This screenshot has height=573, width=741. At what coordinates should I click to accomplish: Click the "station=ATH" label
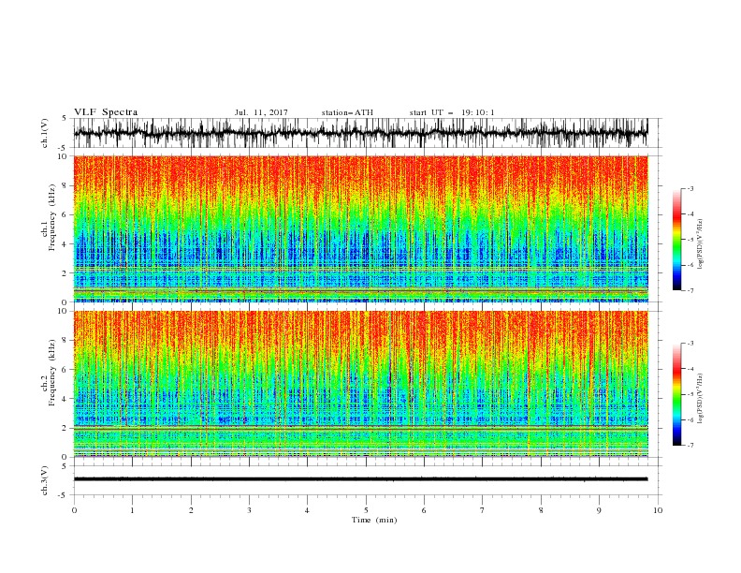coord(347,112)
